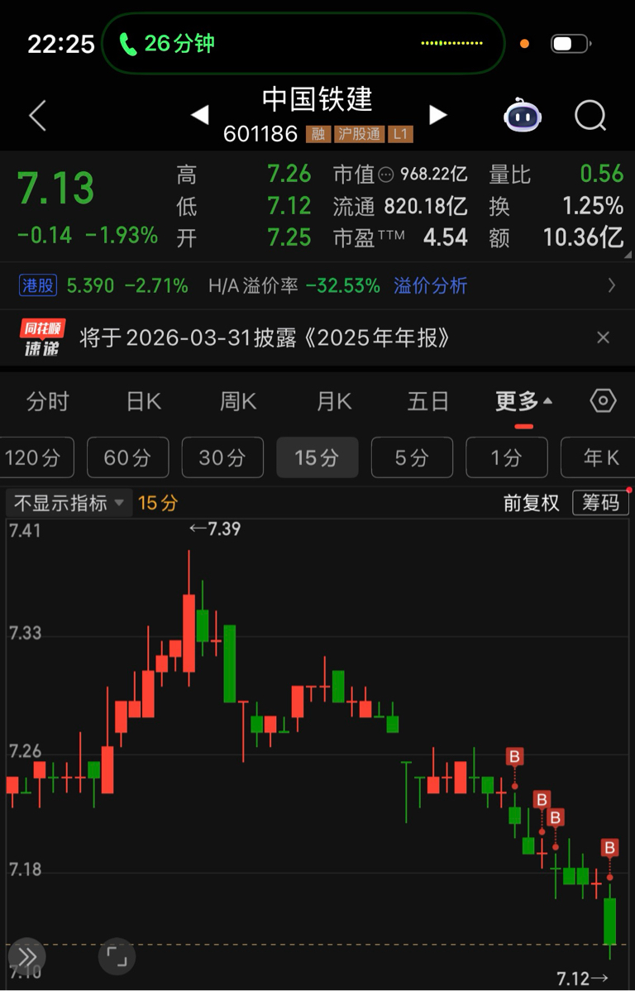Go to the previous stock with left triangle
Screen dimensions: 635x991
coord(199,115)
